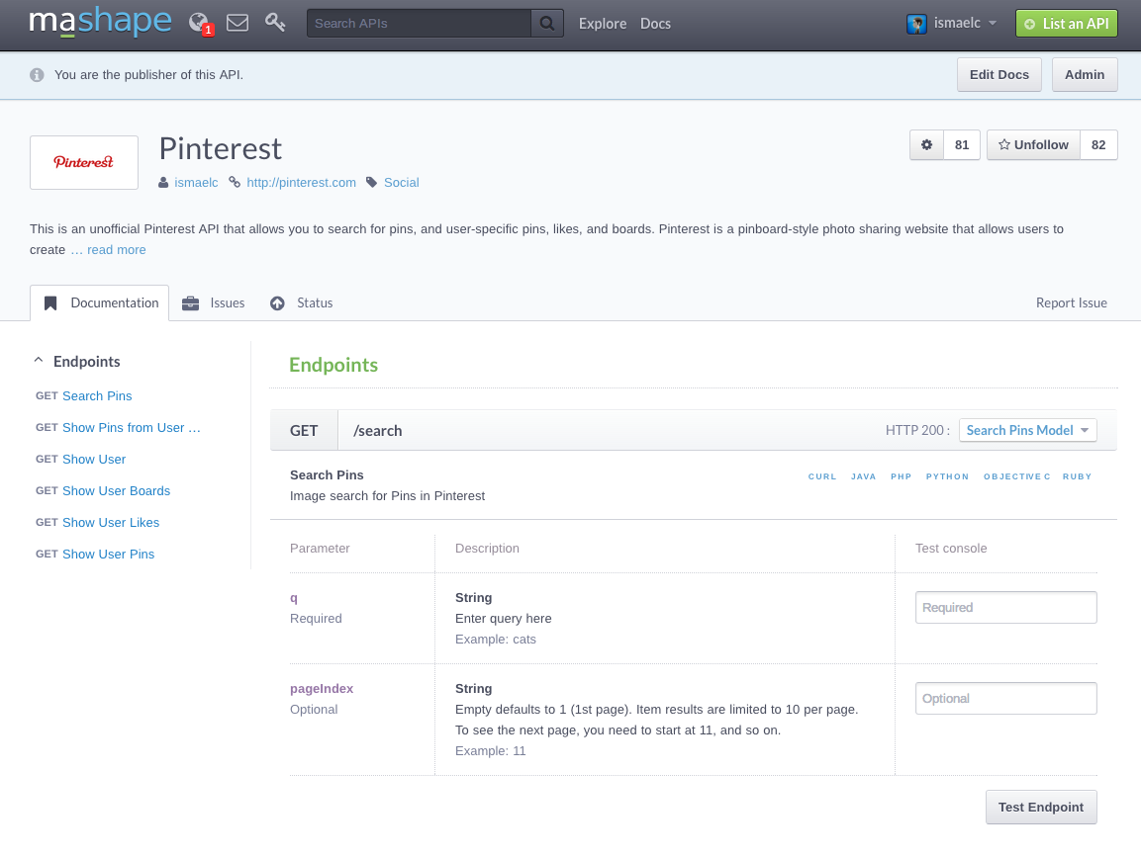Click the Report Issue link
This screenshot has height=858, width=1141.
coord(1071,303)
